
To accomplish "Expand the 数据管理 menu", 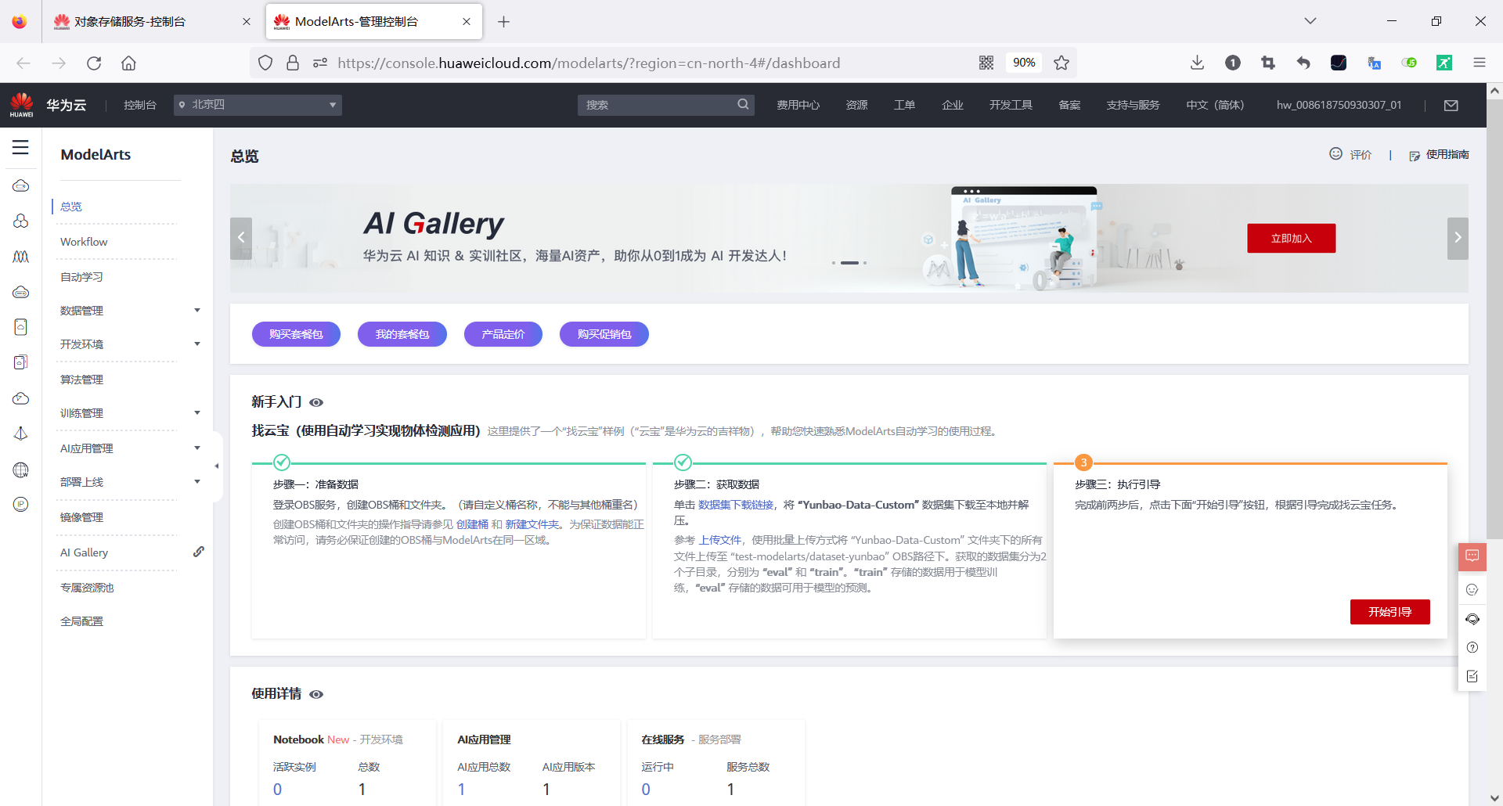I will pos(197,311).
